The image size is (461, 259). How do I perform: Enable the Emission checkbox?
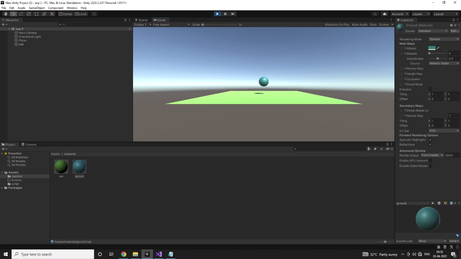pos(430,89)
